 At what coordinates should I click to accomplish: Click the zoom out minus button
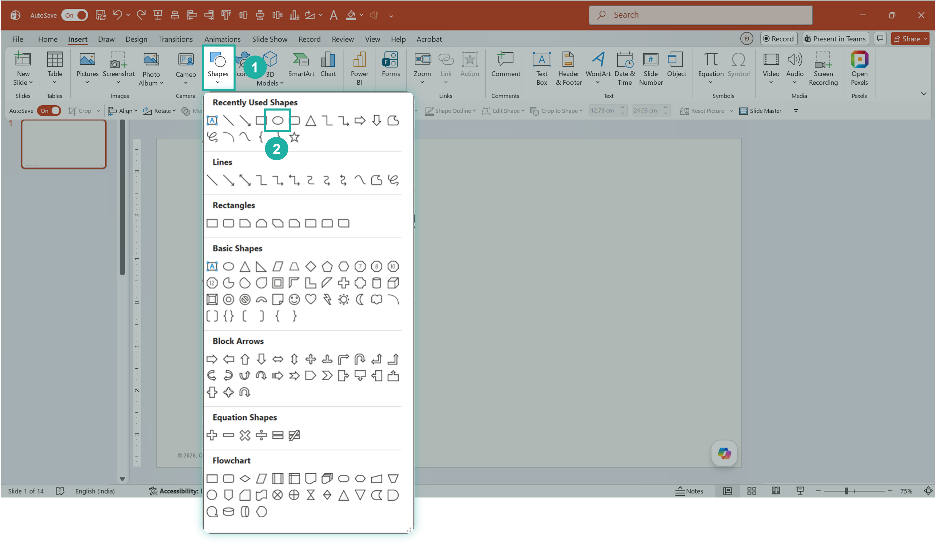click(818, 491)
